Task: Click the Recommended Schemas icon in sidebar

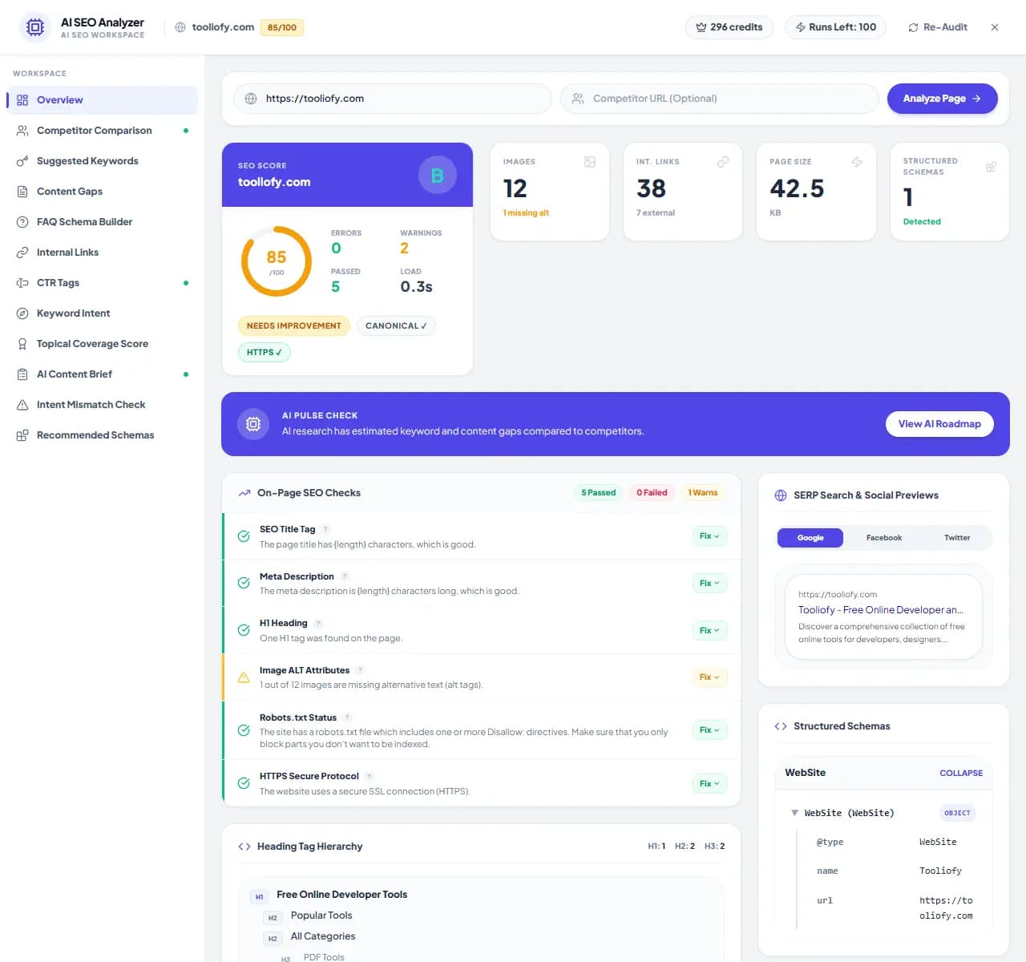Action: coord(22,435)
